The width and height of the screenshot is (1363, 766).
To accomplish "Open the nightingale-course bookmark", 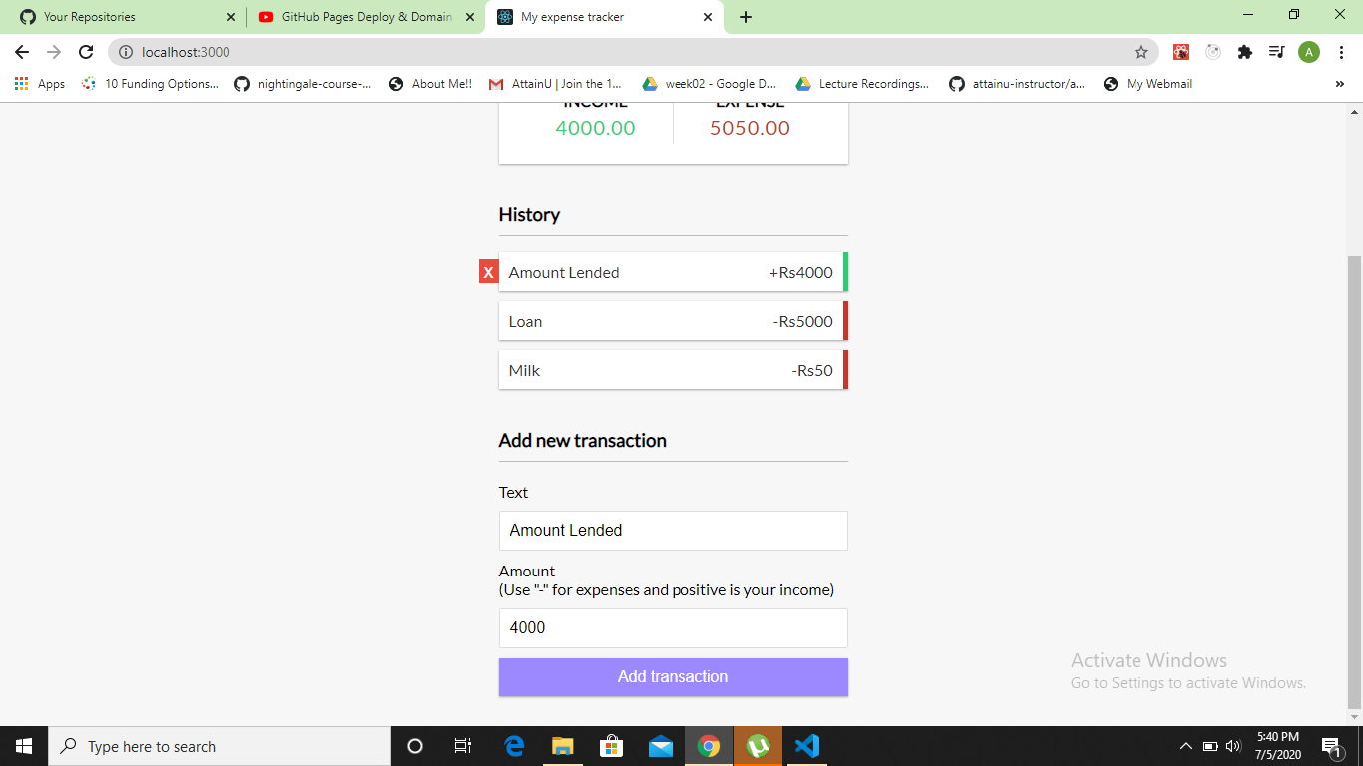I will [x=303, y=84].
